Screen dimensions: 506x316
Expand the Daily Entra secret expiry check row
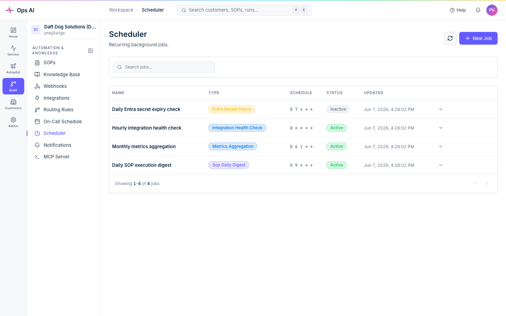point(441,109)
